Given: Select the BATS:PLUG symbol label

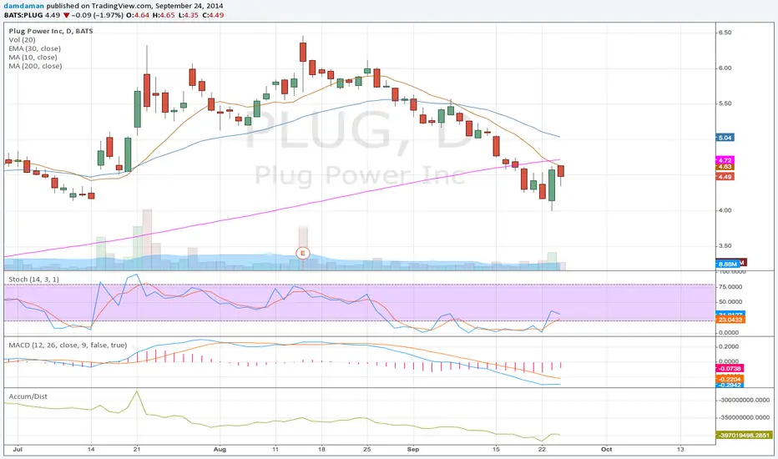Looking at the screenshot, I should click(x=23, y=15).
